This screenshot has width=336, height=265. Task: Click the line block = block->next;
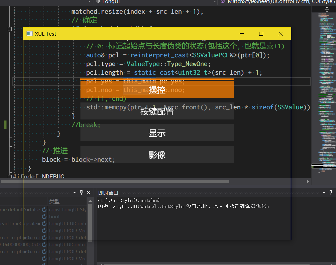[79, 159]
